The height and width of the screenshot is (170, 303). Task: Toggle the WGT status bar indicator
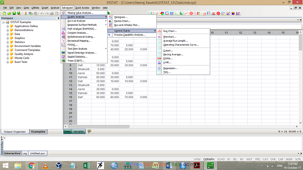[x=249, y=159]
